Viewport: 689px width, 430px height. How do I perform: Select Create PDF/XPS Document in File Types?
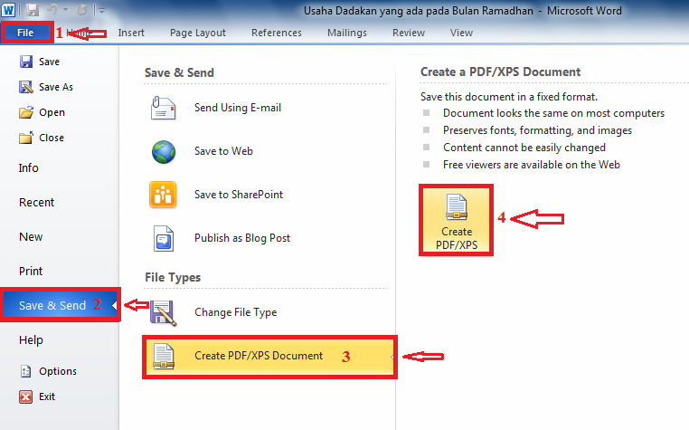click(269, 357)
